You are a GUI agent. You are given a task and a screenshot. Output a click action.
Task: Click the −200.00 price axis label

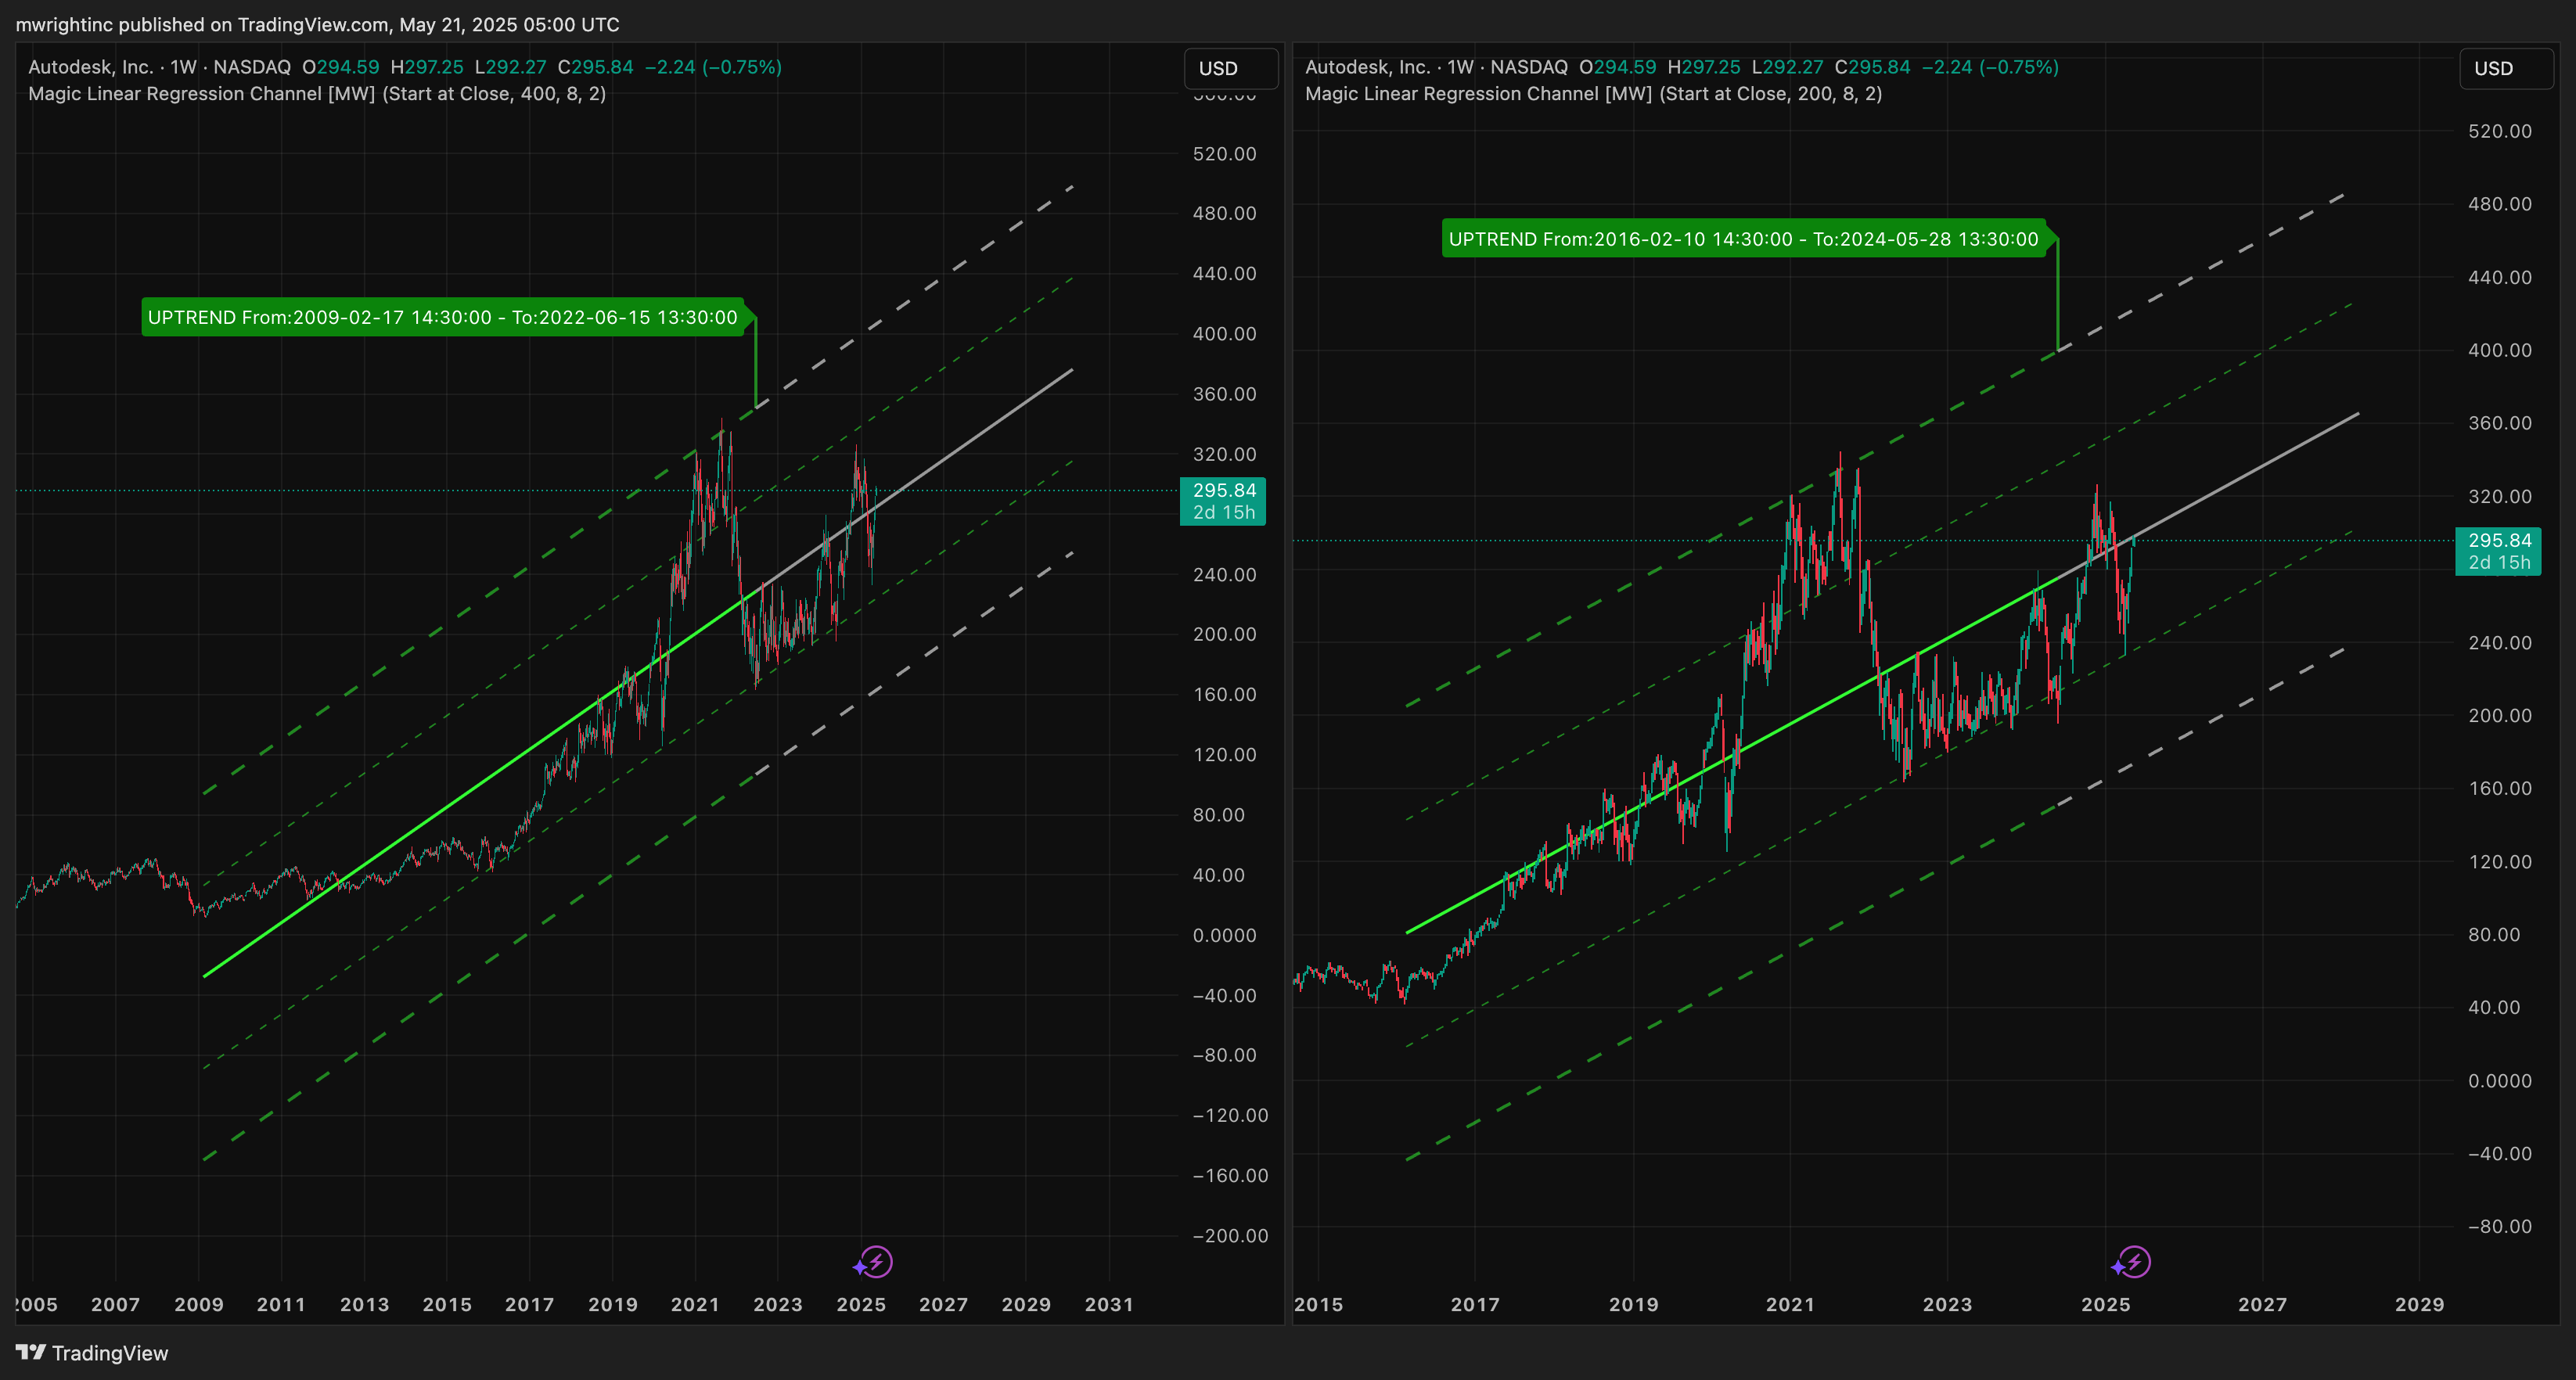tap(1230, 1235)
